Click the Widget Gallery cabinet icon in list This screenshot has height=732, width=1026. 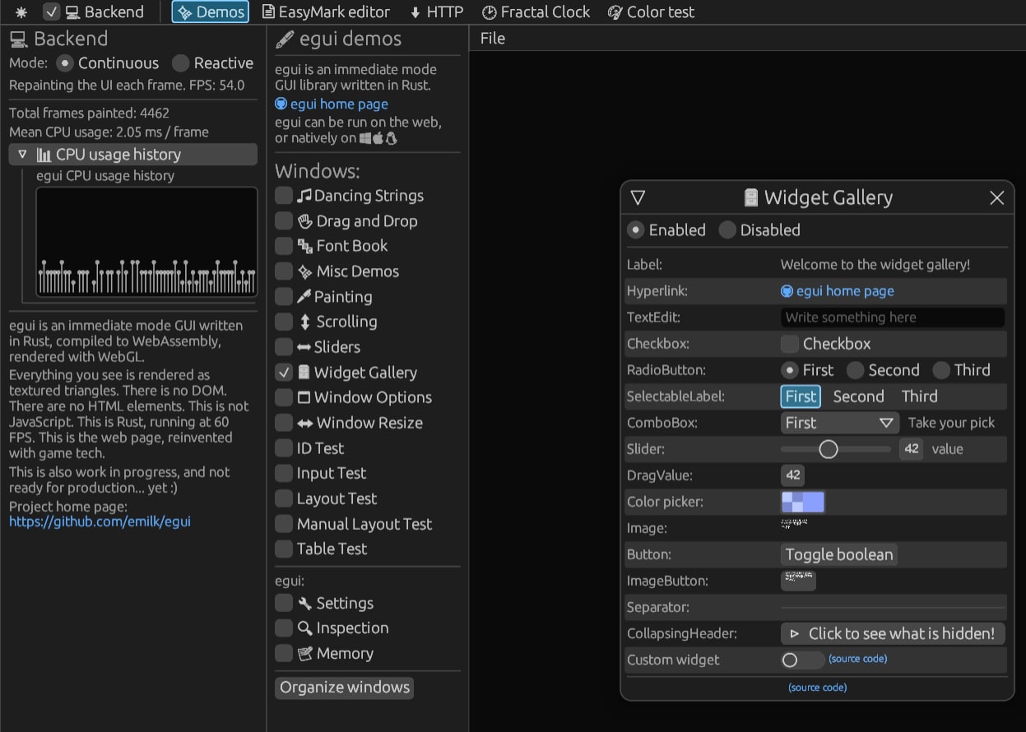click(x=304, y=373)
